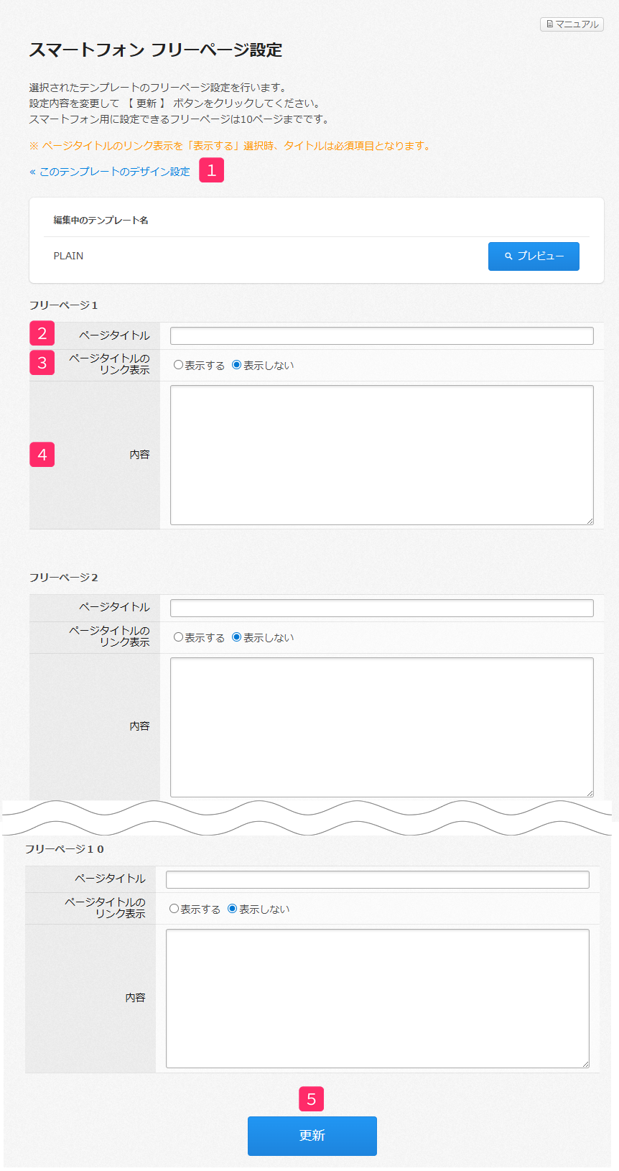Click the 更新 update button
The width and height of the screenshot is (619, 1171).
point(312,1136)
